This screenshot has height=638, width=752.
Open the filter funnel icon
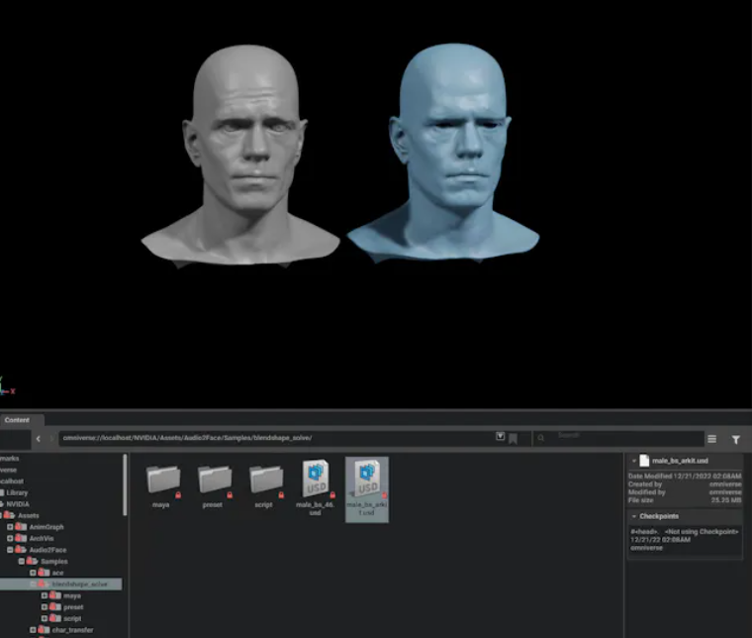pyautogui.click(x=736, y=439)
